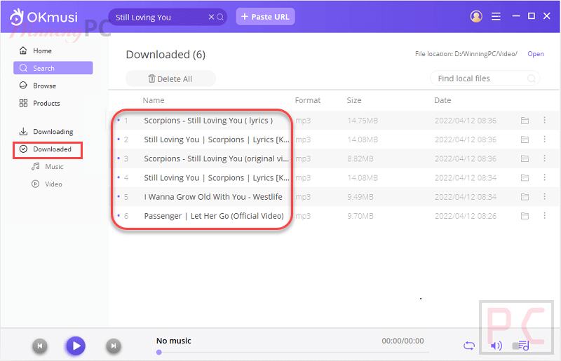Screen dimensions: 561x361
Task: Click the Paste URL button
Action: (x=266, y=17)
